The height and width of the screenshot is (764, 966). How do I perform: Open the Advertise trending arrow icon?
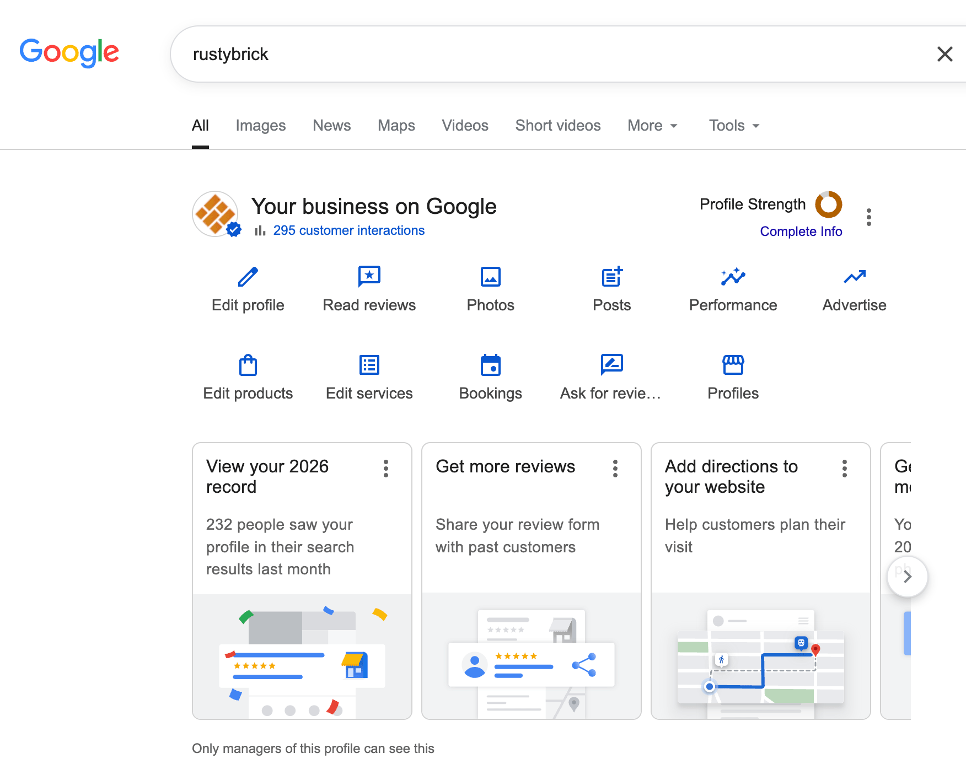pos(855,277)
